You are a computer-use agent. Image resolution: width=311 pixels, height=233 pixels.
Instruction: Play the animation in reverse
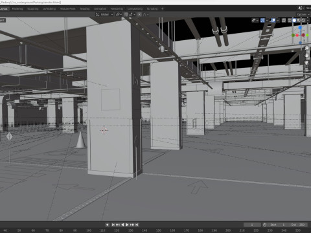tap(122, 225)
